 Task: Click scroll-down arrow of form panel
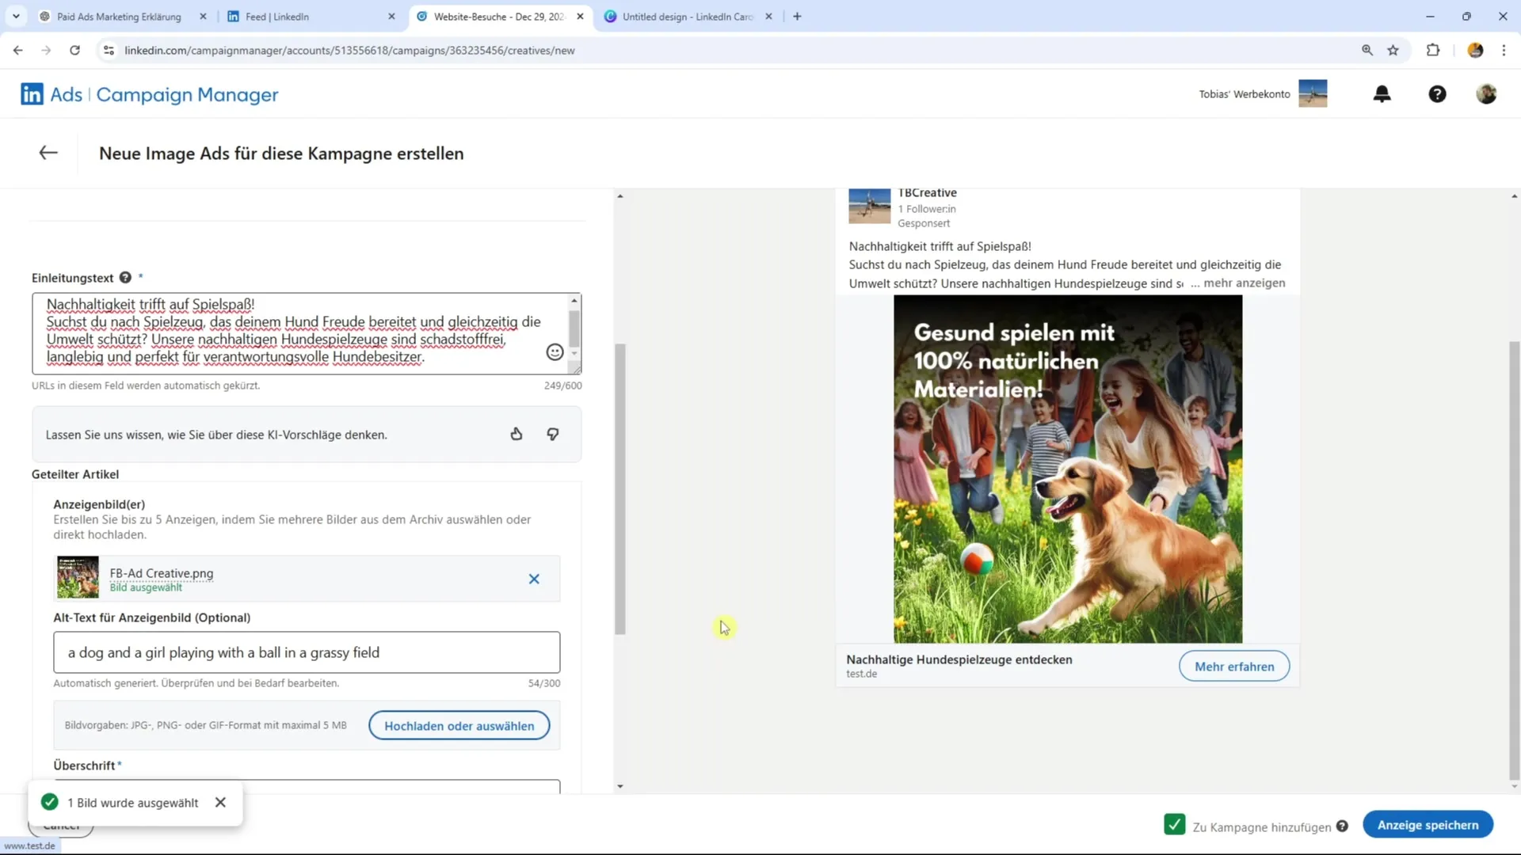(x=620, y=786)
